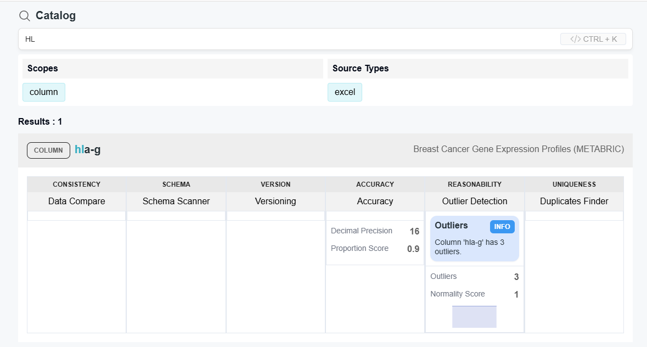Select the Duplicates Finder header
The width and height of the screenshot is (647, 347).
click(574, 201)
